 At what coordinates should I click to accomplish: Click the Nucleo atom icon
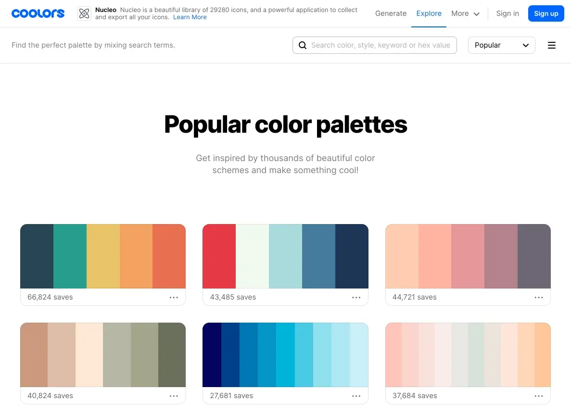(84, 13)
